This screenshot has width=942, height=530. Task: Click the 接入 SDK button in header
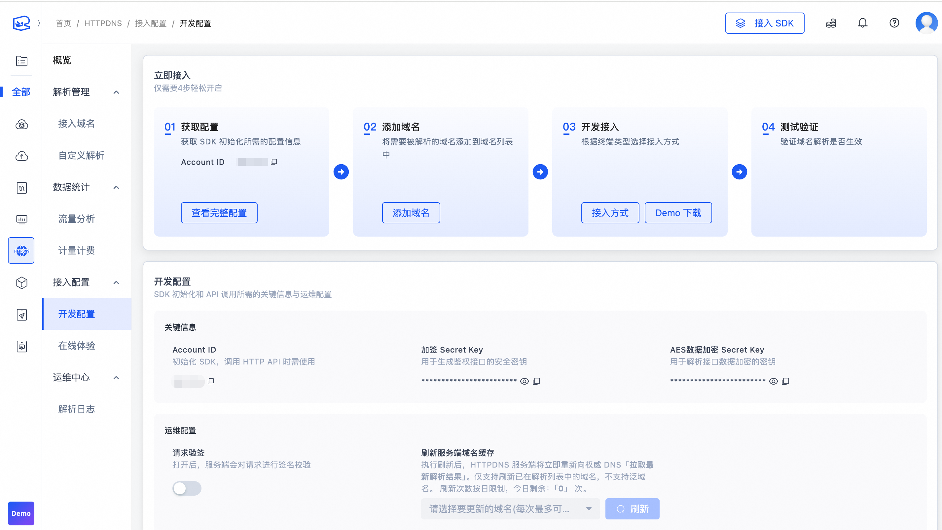[765, 23]
